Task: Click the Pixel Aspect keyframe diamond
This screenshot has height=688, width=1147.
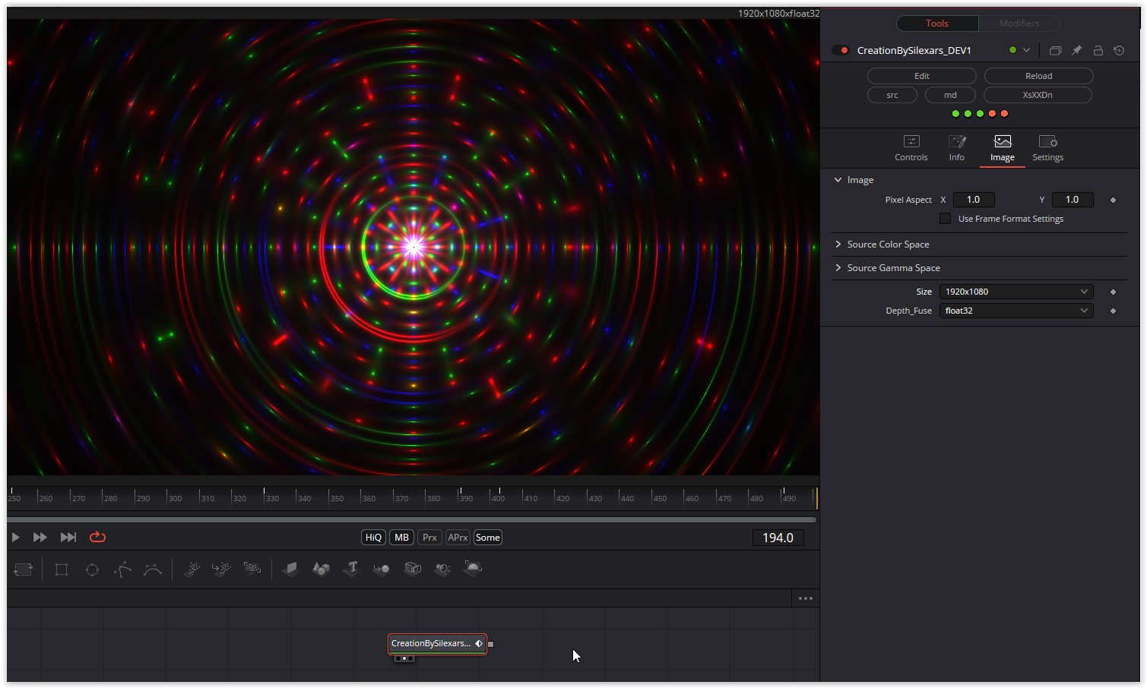Action: click(x=1113, y=200)
